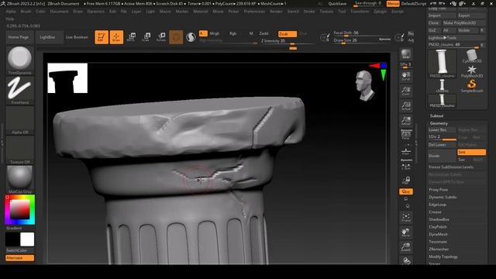The width and height of the screenshot is (496, 279).
Task: Toggle the Floor grid icon
Action: pos(406,151)
